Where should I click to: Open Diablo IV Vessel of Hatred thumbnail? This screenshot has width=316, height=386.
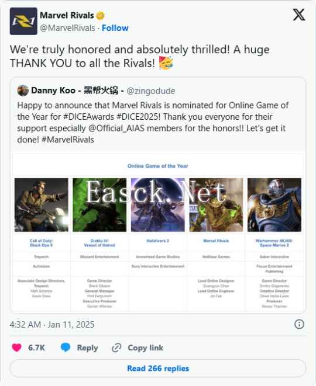tap(99, 205)
